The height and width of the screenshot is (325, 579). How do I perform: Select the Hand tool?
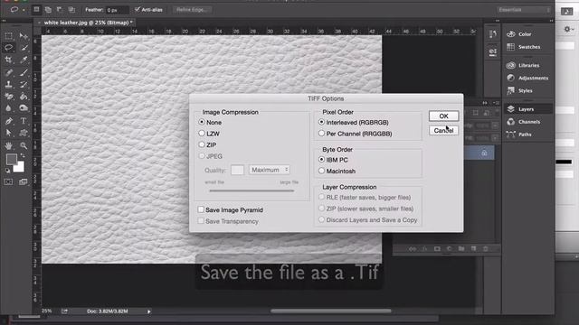[8, 145]
